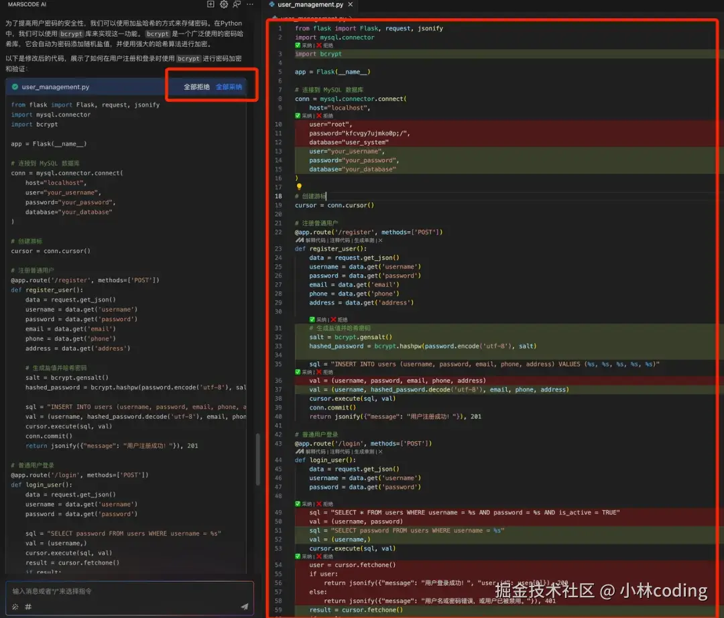Click the green check icon beside user_management.py in chat

click(x=15, y=86)
